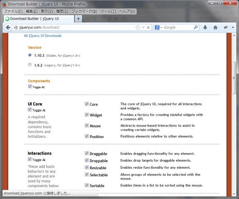Screen dimensions: 239x199
Task: Click the bookmark star icon in the address bar
Action: (x=138, y=27)
